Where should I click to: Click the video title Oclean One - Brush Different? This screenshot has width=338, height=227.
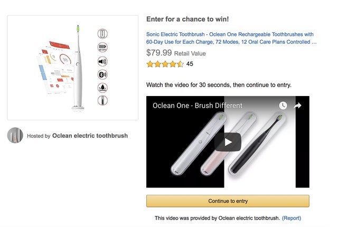tap(198, 106)
